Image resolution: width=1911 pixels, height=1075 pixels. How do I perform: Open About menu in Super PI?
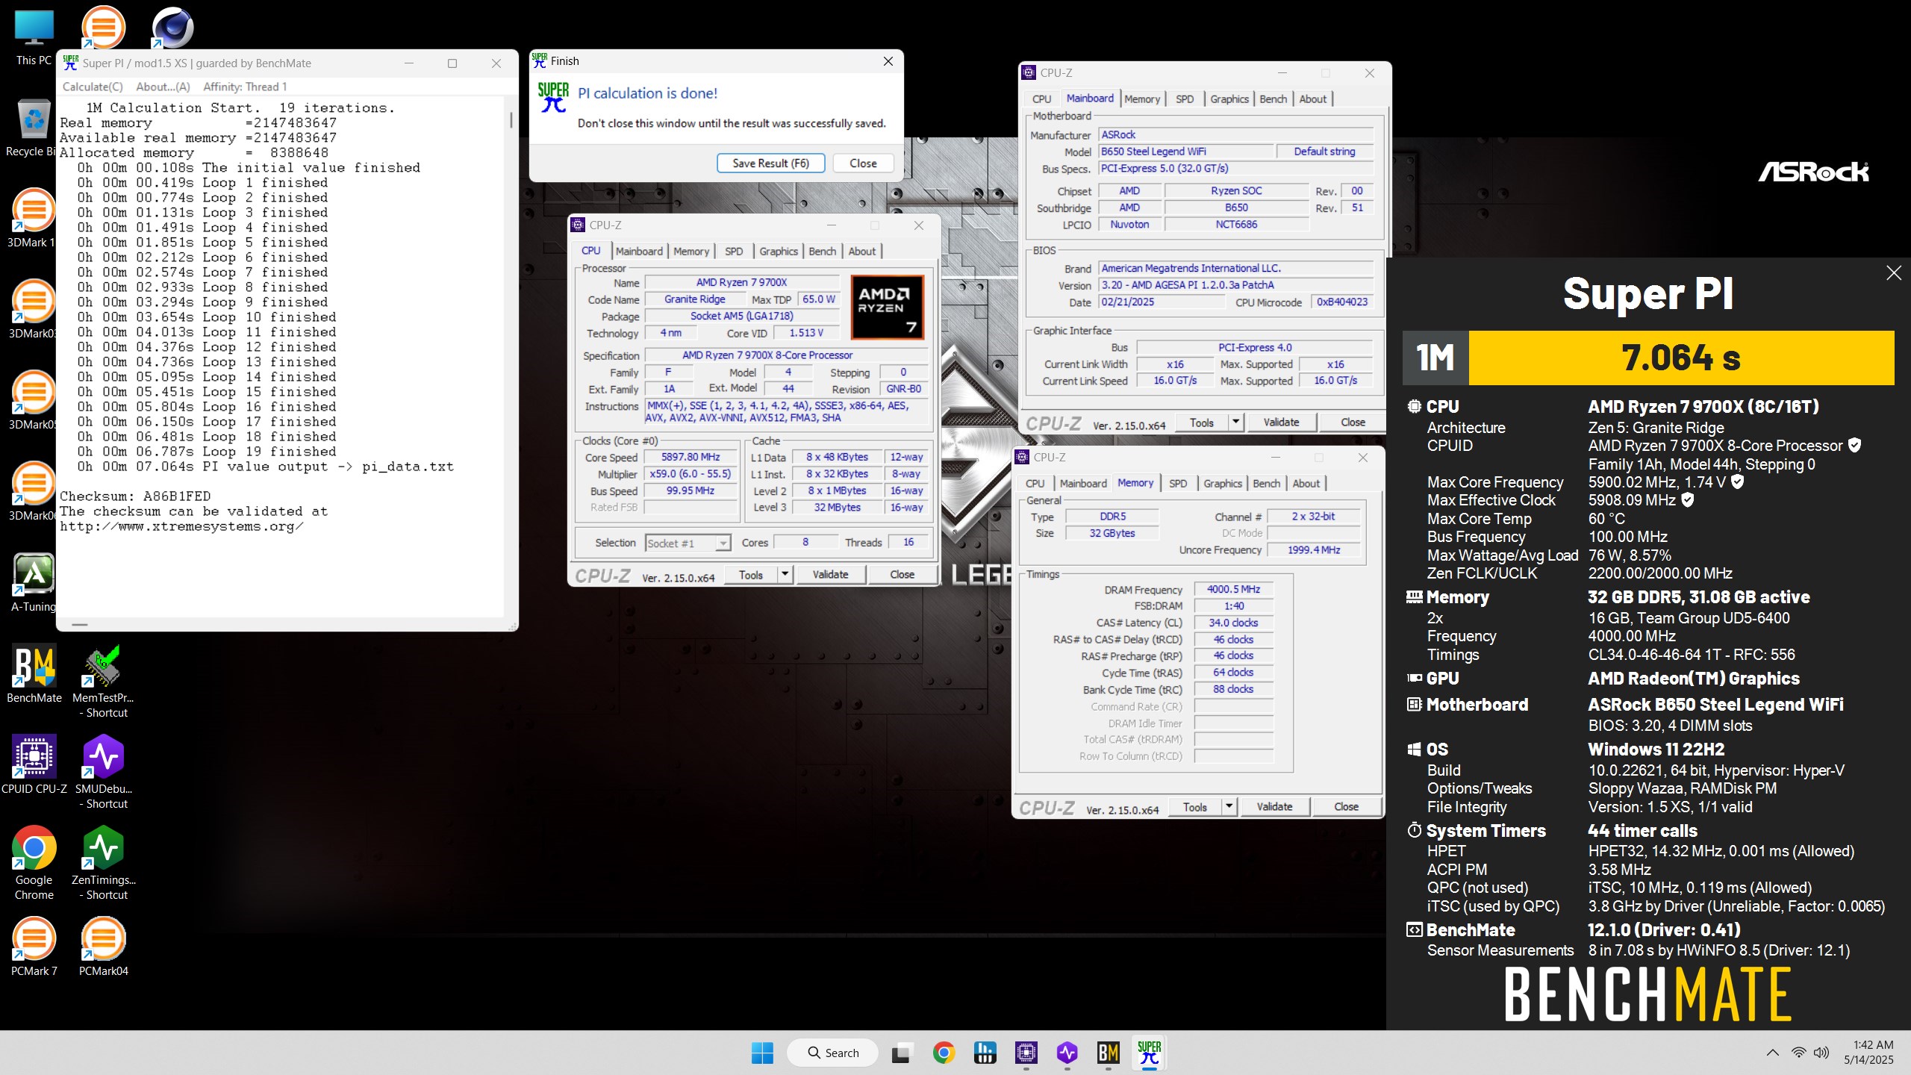(163, 87)
